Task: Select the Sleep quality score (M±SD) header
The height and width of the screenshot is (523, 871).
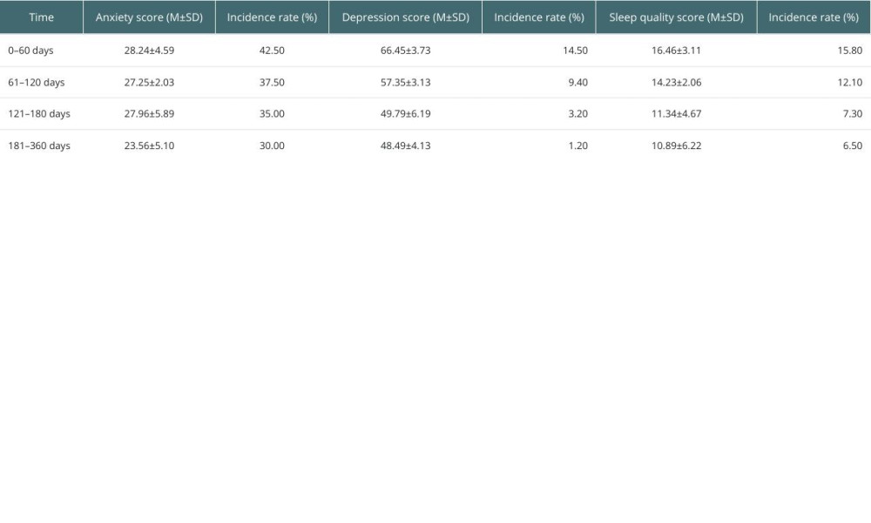Action: [676, 17]
